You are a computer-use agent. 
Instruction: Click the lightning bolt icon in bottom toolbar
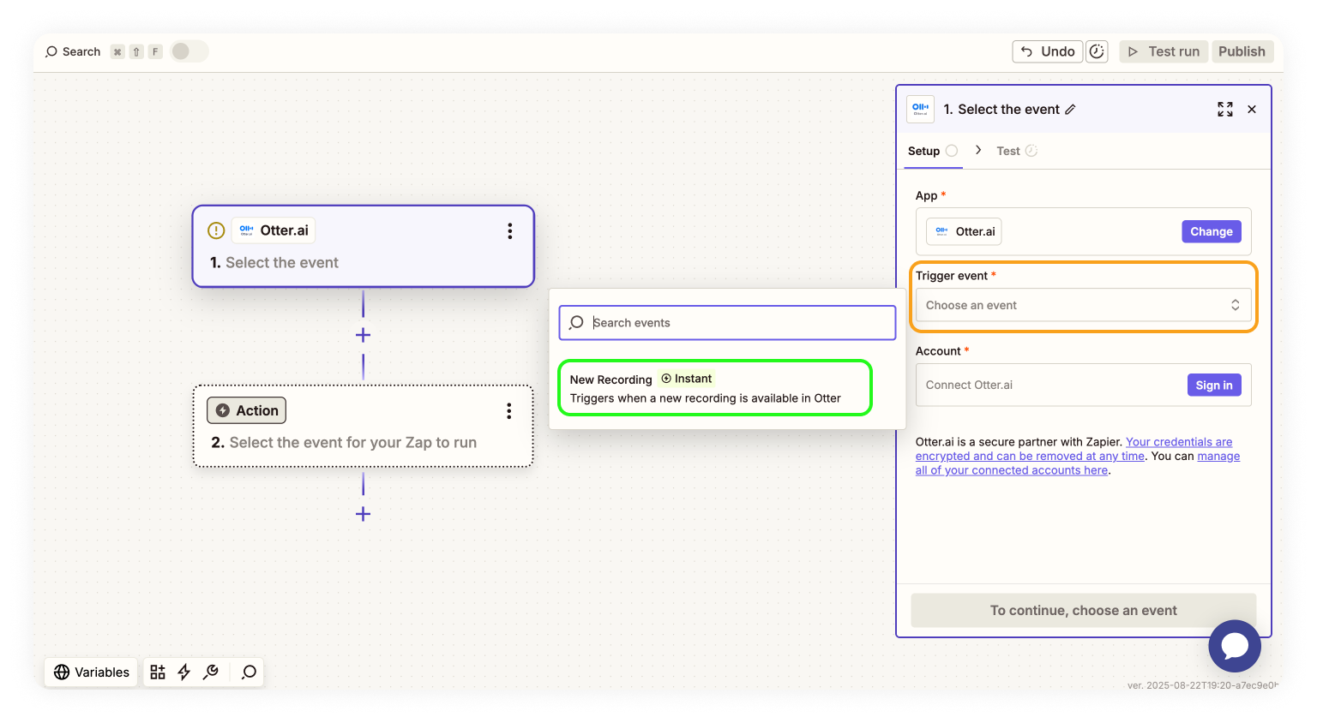183,672
